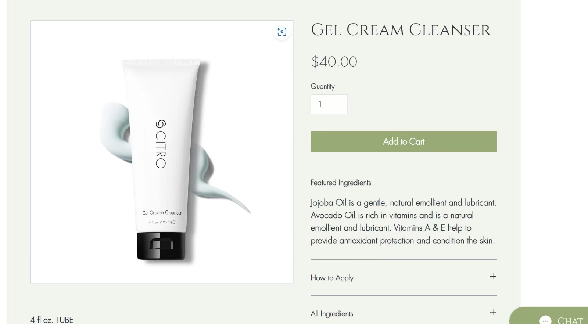Toggle the Featured Ingredients section heading

pyautogui.click(x=341, y=183)
